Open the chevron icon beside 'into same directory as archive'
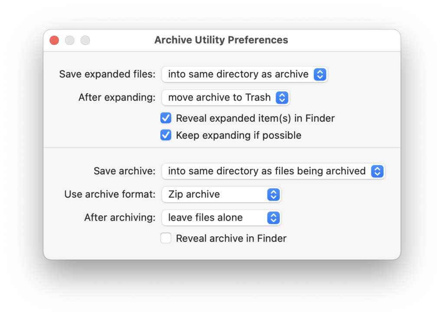Screen dimensions: 444x317 [320, 74]
